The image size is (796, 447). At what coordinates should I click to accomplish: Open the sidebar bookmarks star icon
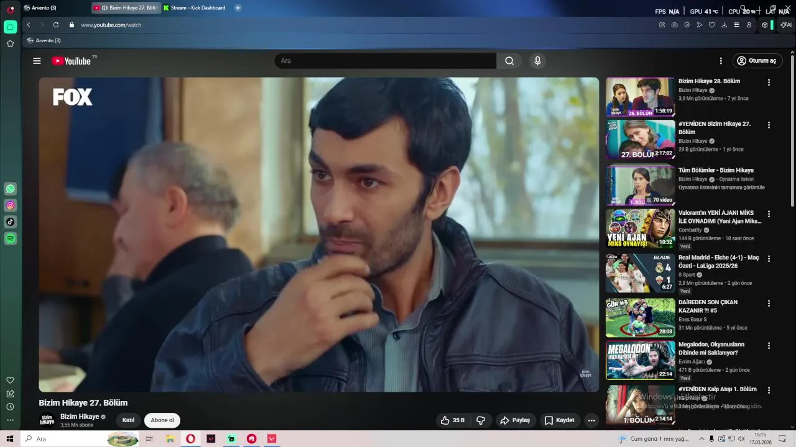click(x=11, y=43)
